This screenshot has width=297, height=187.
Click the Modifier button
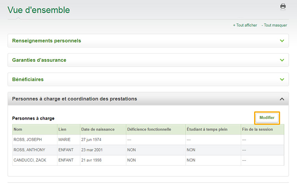click(267, 118)
